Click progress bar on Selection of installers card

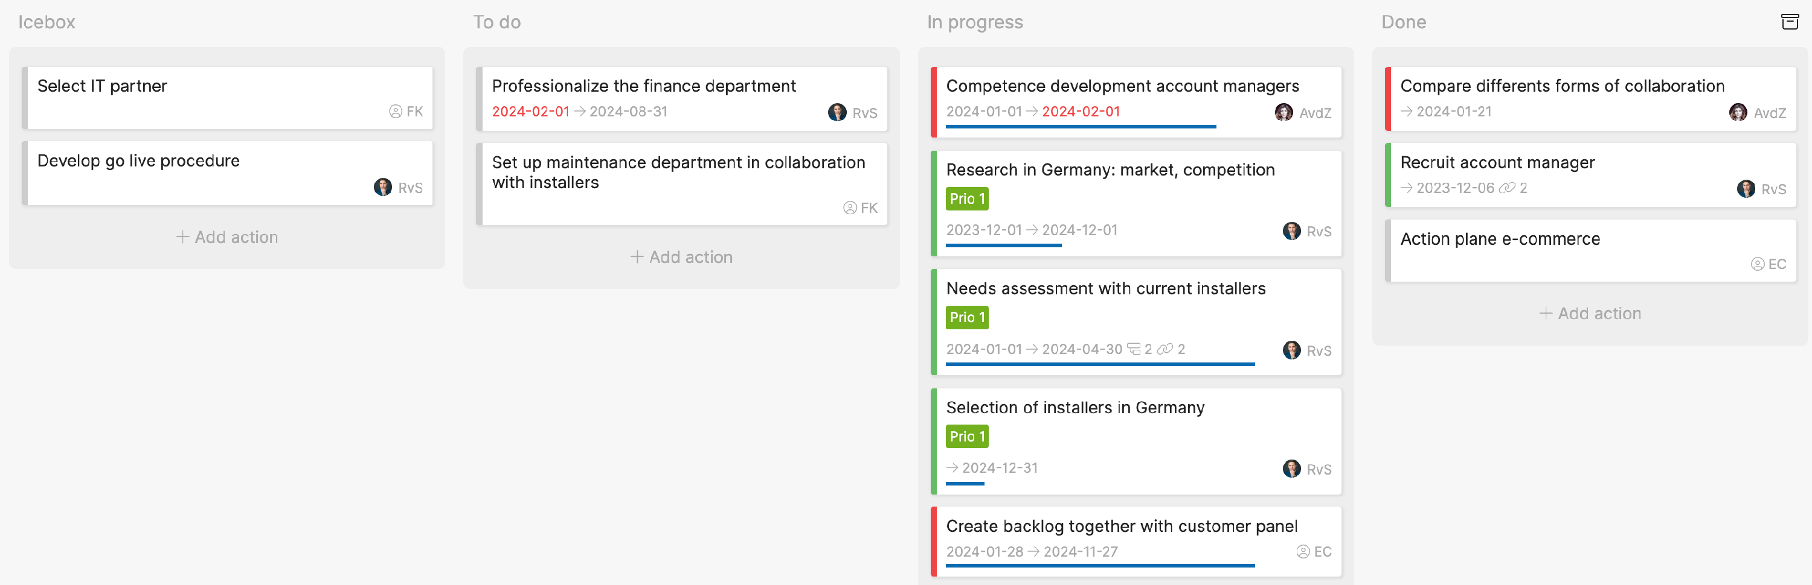point(965,483)
